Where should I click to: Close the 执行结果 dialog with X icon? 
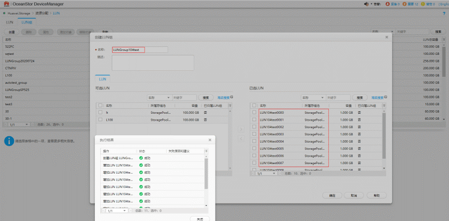pos(210,140)
